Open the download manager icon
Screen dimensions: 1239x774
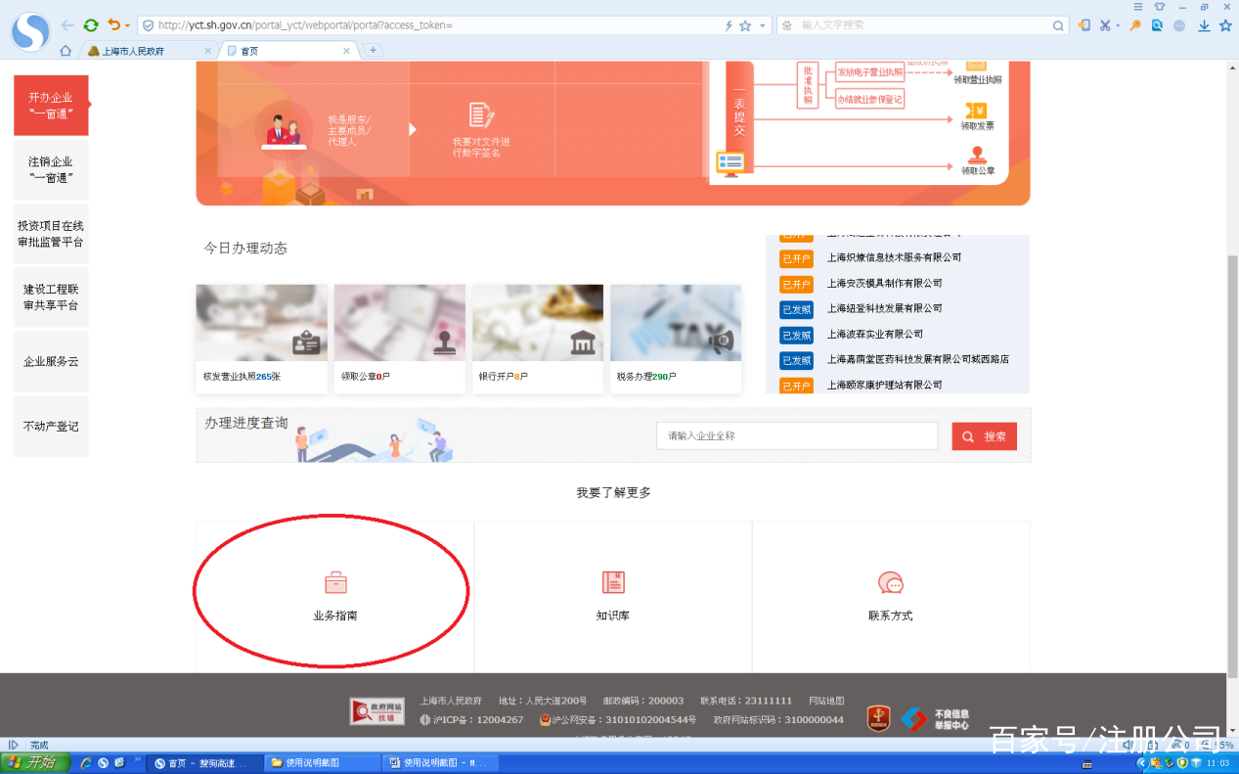coord(1205,25)
